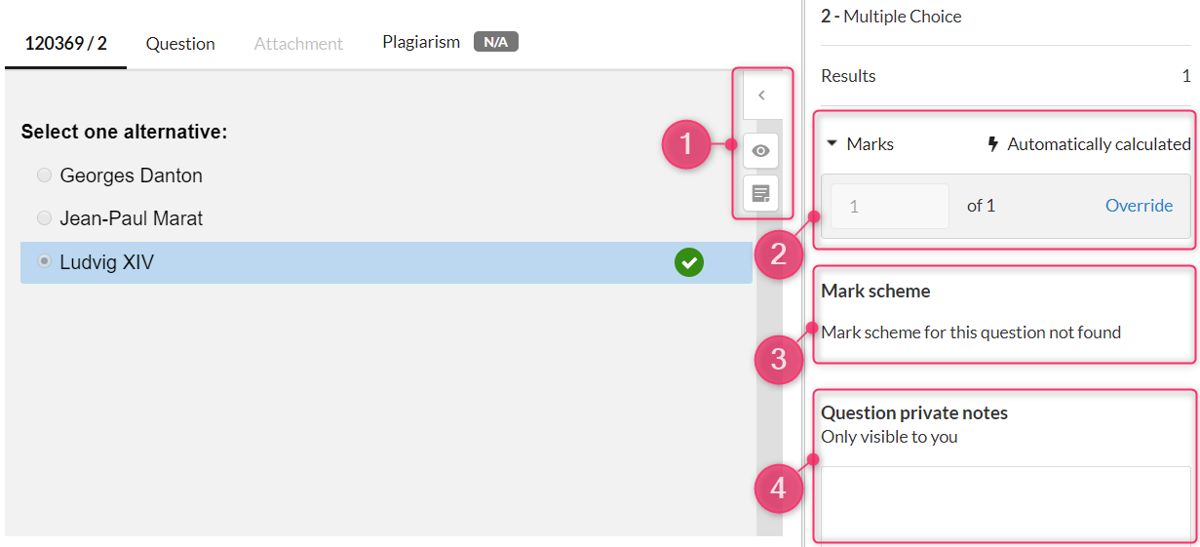Click the marks score input field
Viewport: 1200px width, 547px height.
tap(890, 207)
